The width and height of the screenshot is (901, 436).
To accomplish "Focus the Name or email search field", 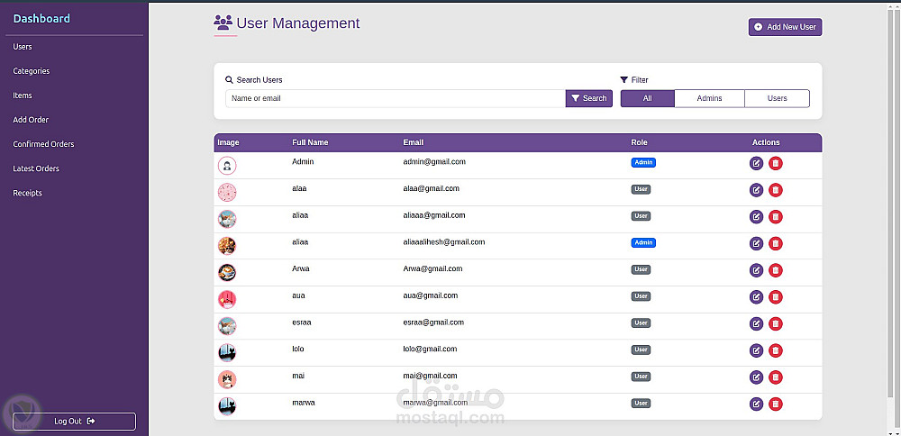I will [396, 98].
